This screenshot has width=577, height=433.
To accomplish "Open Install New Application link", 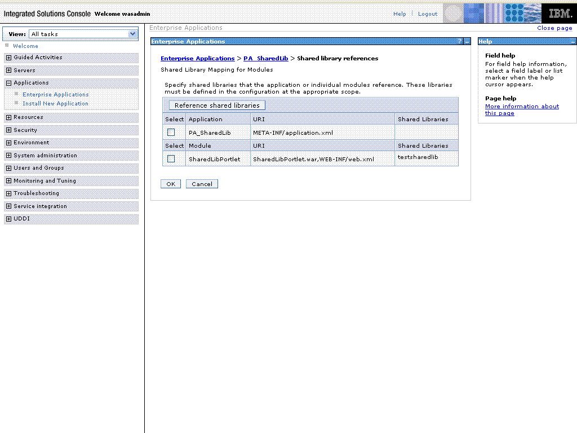I will (56, 104).
